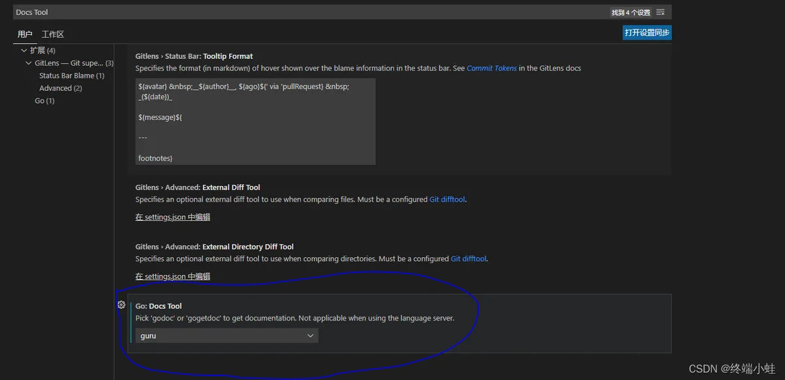This screenshot has width=785, height=380.
Task: Open the Commit Tokens link
Action: (491, 68)
